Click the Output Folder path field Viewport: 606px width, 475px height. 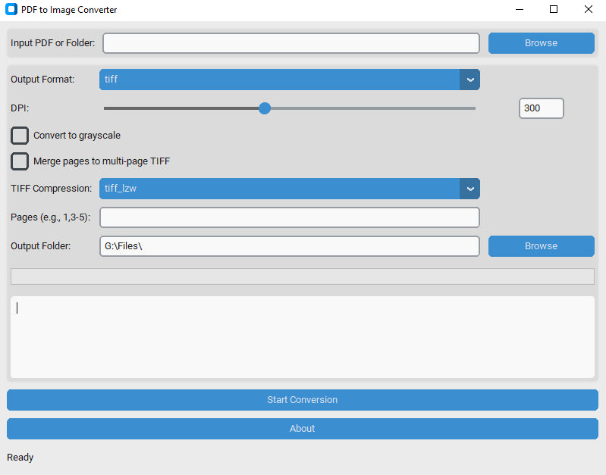click(x=290, y=246)
